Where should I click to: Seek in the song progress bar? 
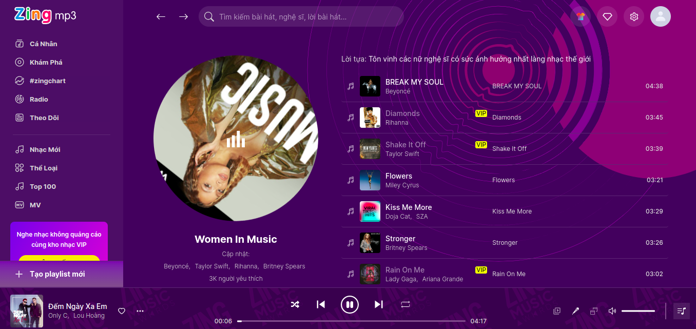351,321
